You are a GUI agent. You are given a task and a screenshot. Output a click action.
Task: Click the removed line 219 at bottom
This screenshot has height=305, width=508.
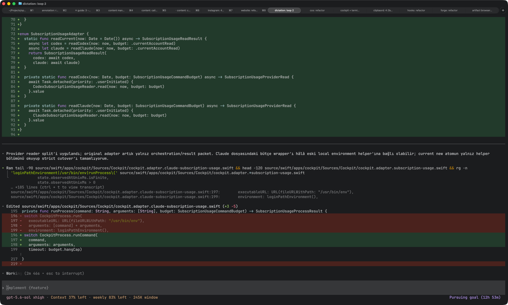pyautogui.click(x=253, y=264)
